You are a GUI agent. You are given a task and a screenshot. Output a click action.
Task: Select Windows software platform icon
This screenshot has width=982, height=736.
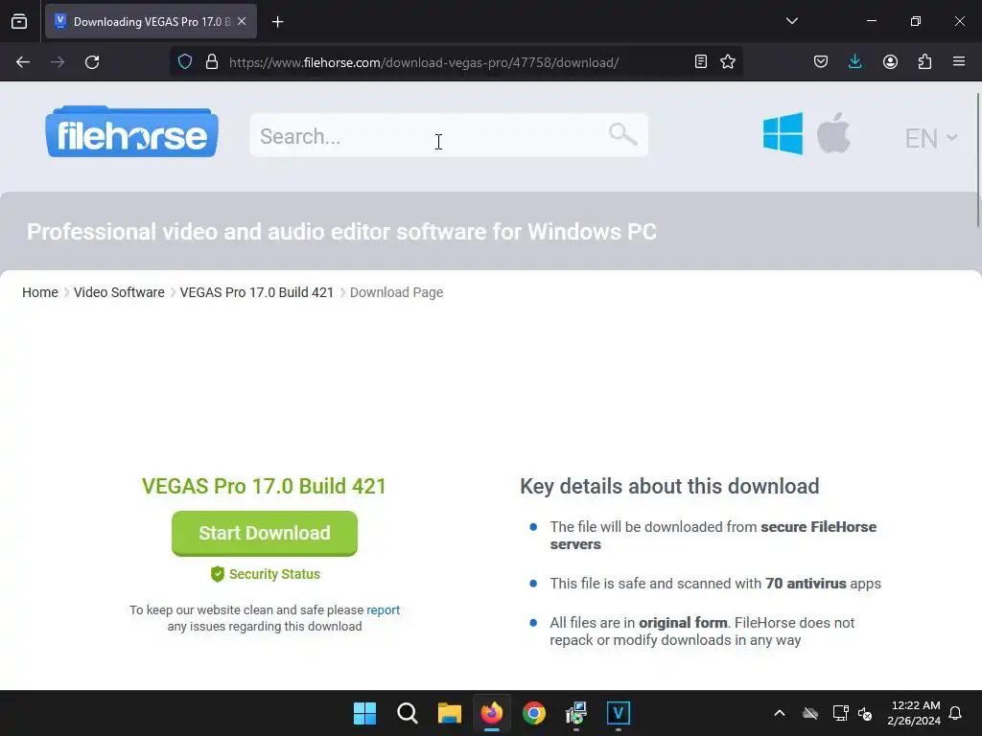coord(783,133)
